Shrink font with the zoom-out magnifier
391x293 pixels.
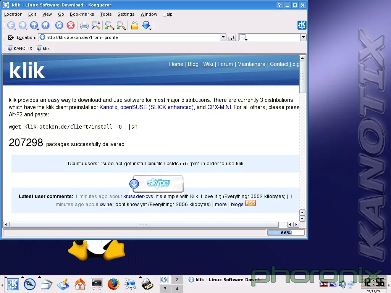click(121, 25)
